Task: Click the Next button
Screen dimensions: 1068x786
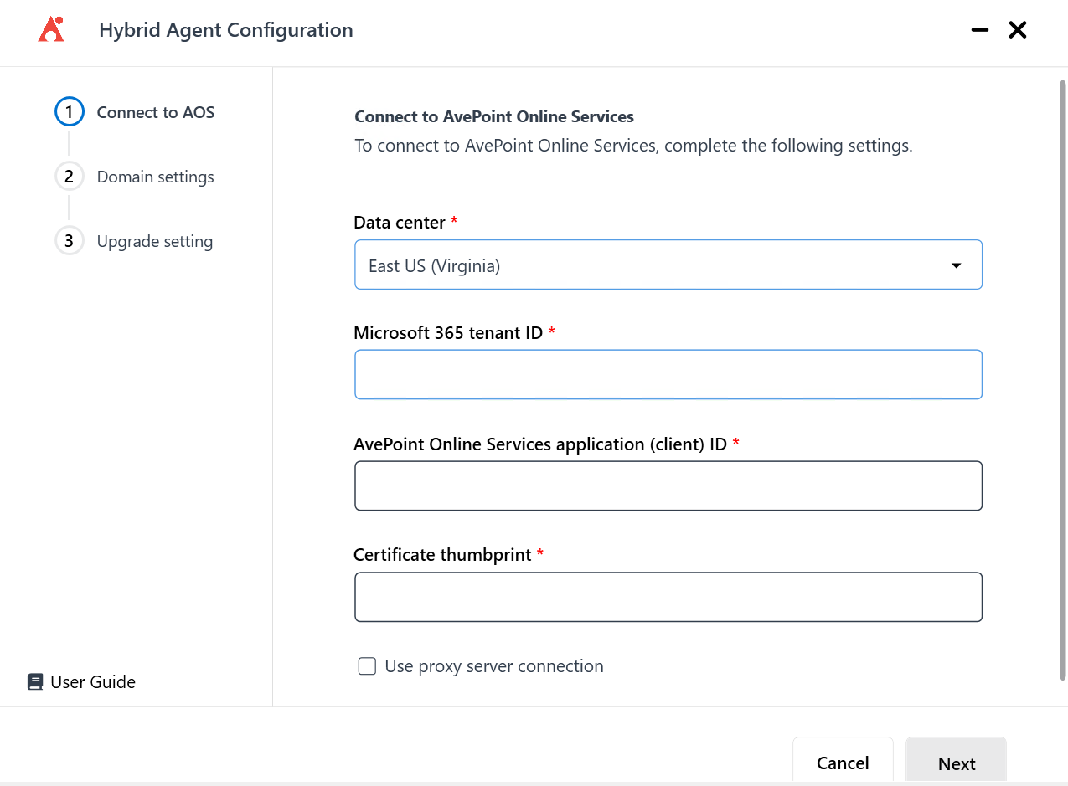Action: coord(956,763)
